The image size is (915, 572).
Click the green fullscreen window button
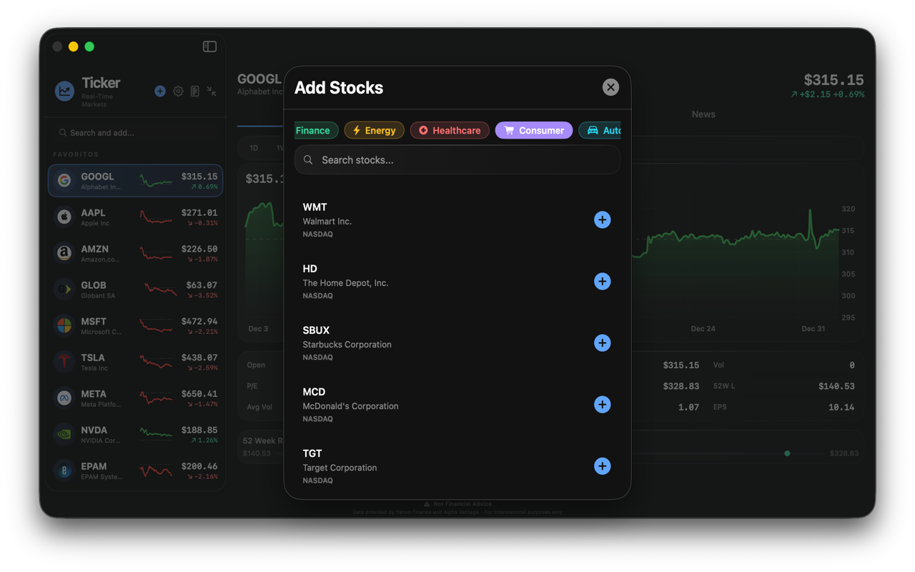coord(89,46)
